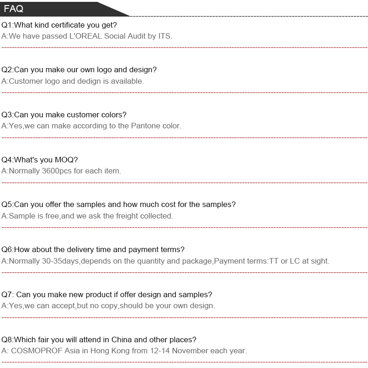The width and height of the screenshot is (368, 368).
Task: Select Q2 about own logo and design
Action: pyautogui.click(x=79, y=70)
